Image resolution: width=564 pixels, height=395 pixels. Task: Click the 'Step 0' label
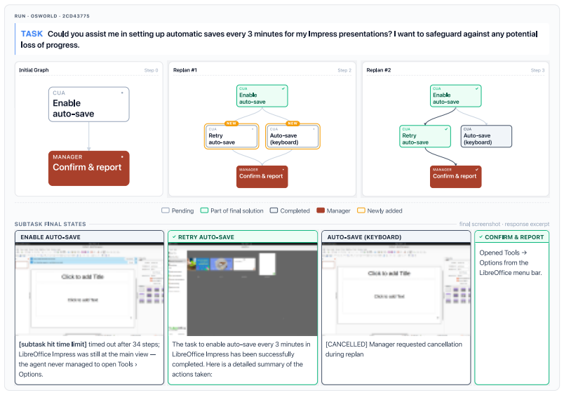point(151,70)
